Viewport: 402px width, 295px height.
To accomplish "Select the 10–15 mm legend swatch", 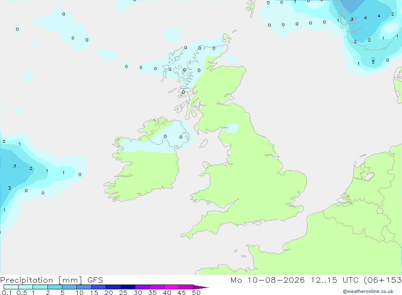I will pos(84,287).
